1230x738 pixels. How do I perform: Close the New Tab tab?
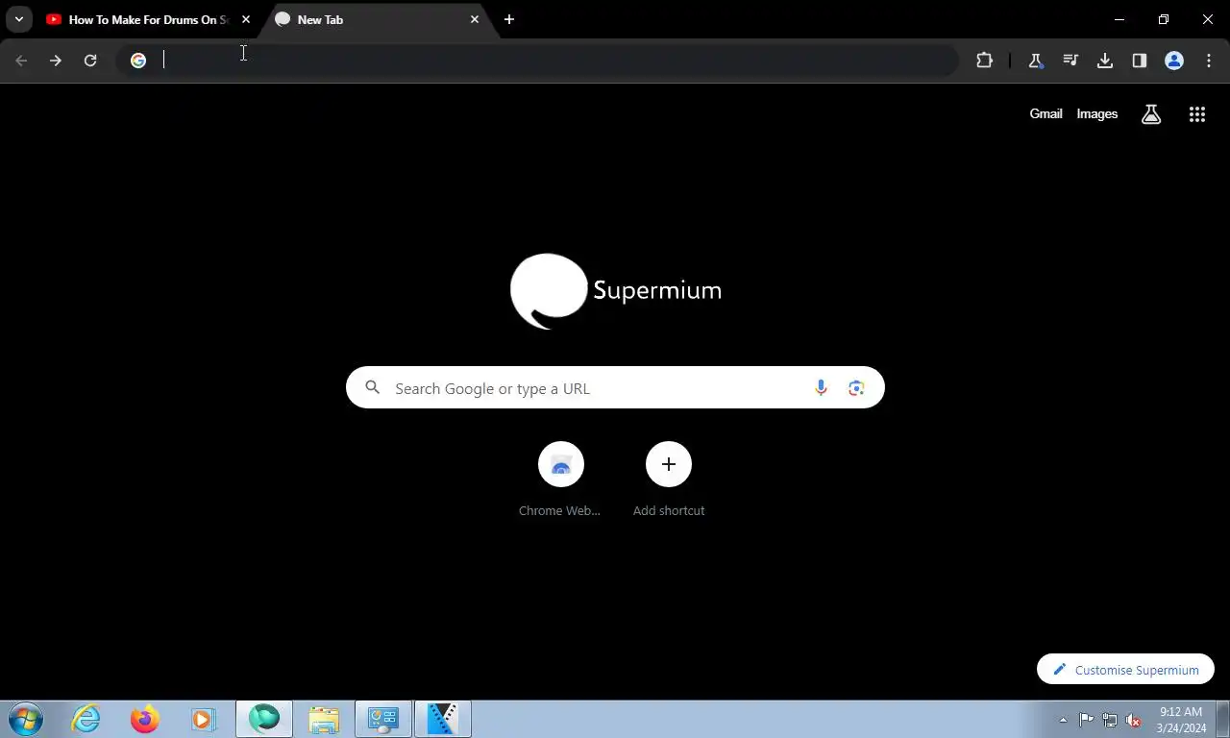coord(475,19)
